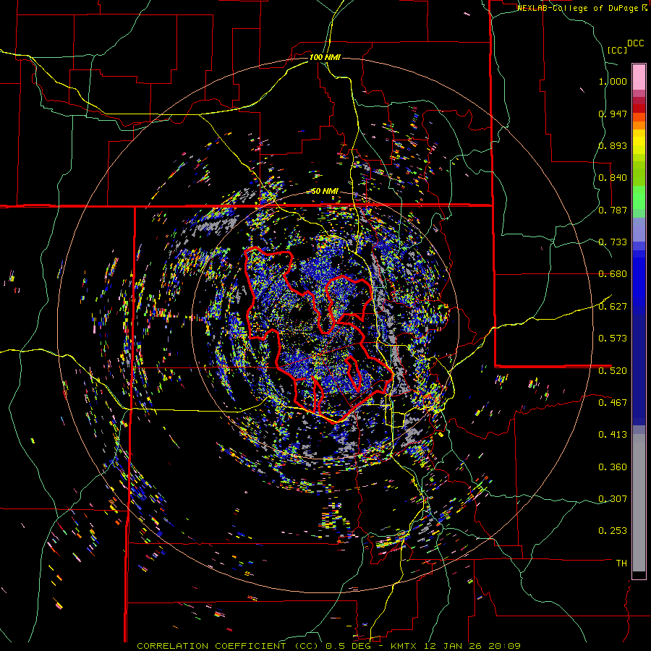This screenshot has height=651, width=651.
Task: Click the 0.840 legend value
Action: [613, 178]
